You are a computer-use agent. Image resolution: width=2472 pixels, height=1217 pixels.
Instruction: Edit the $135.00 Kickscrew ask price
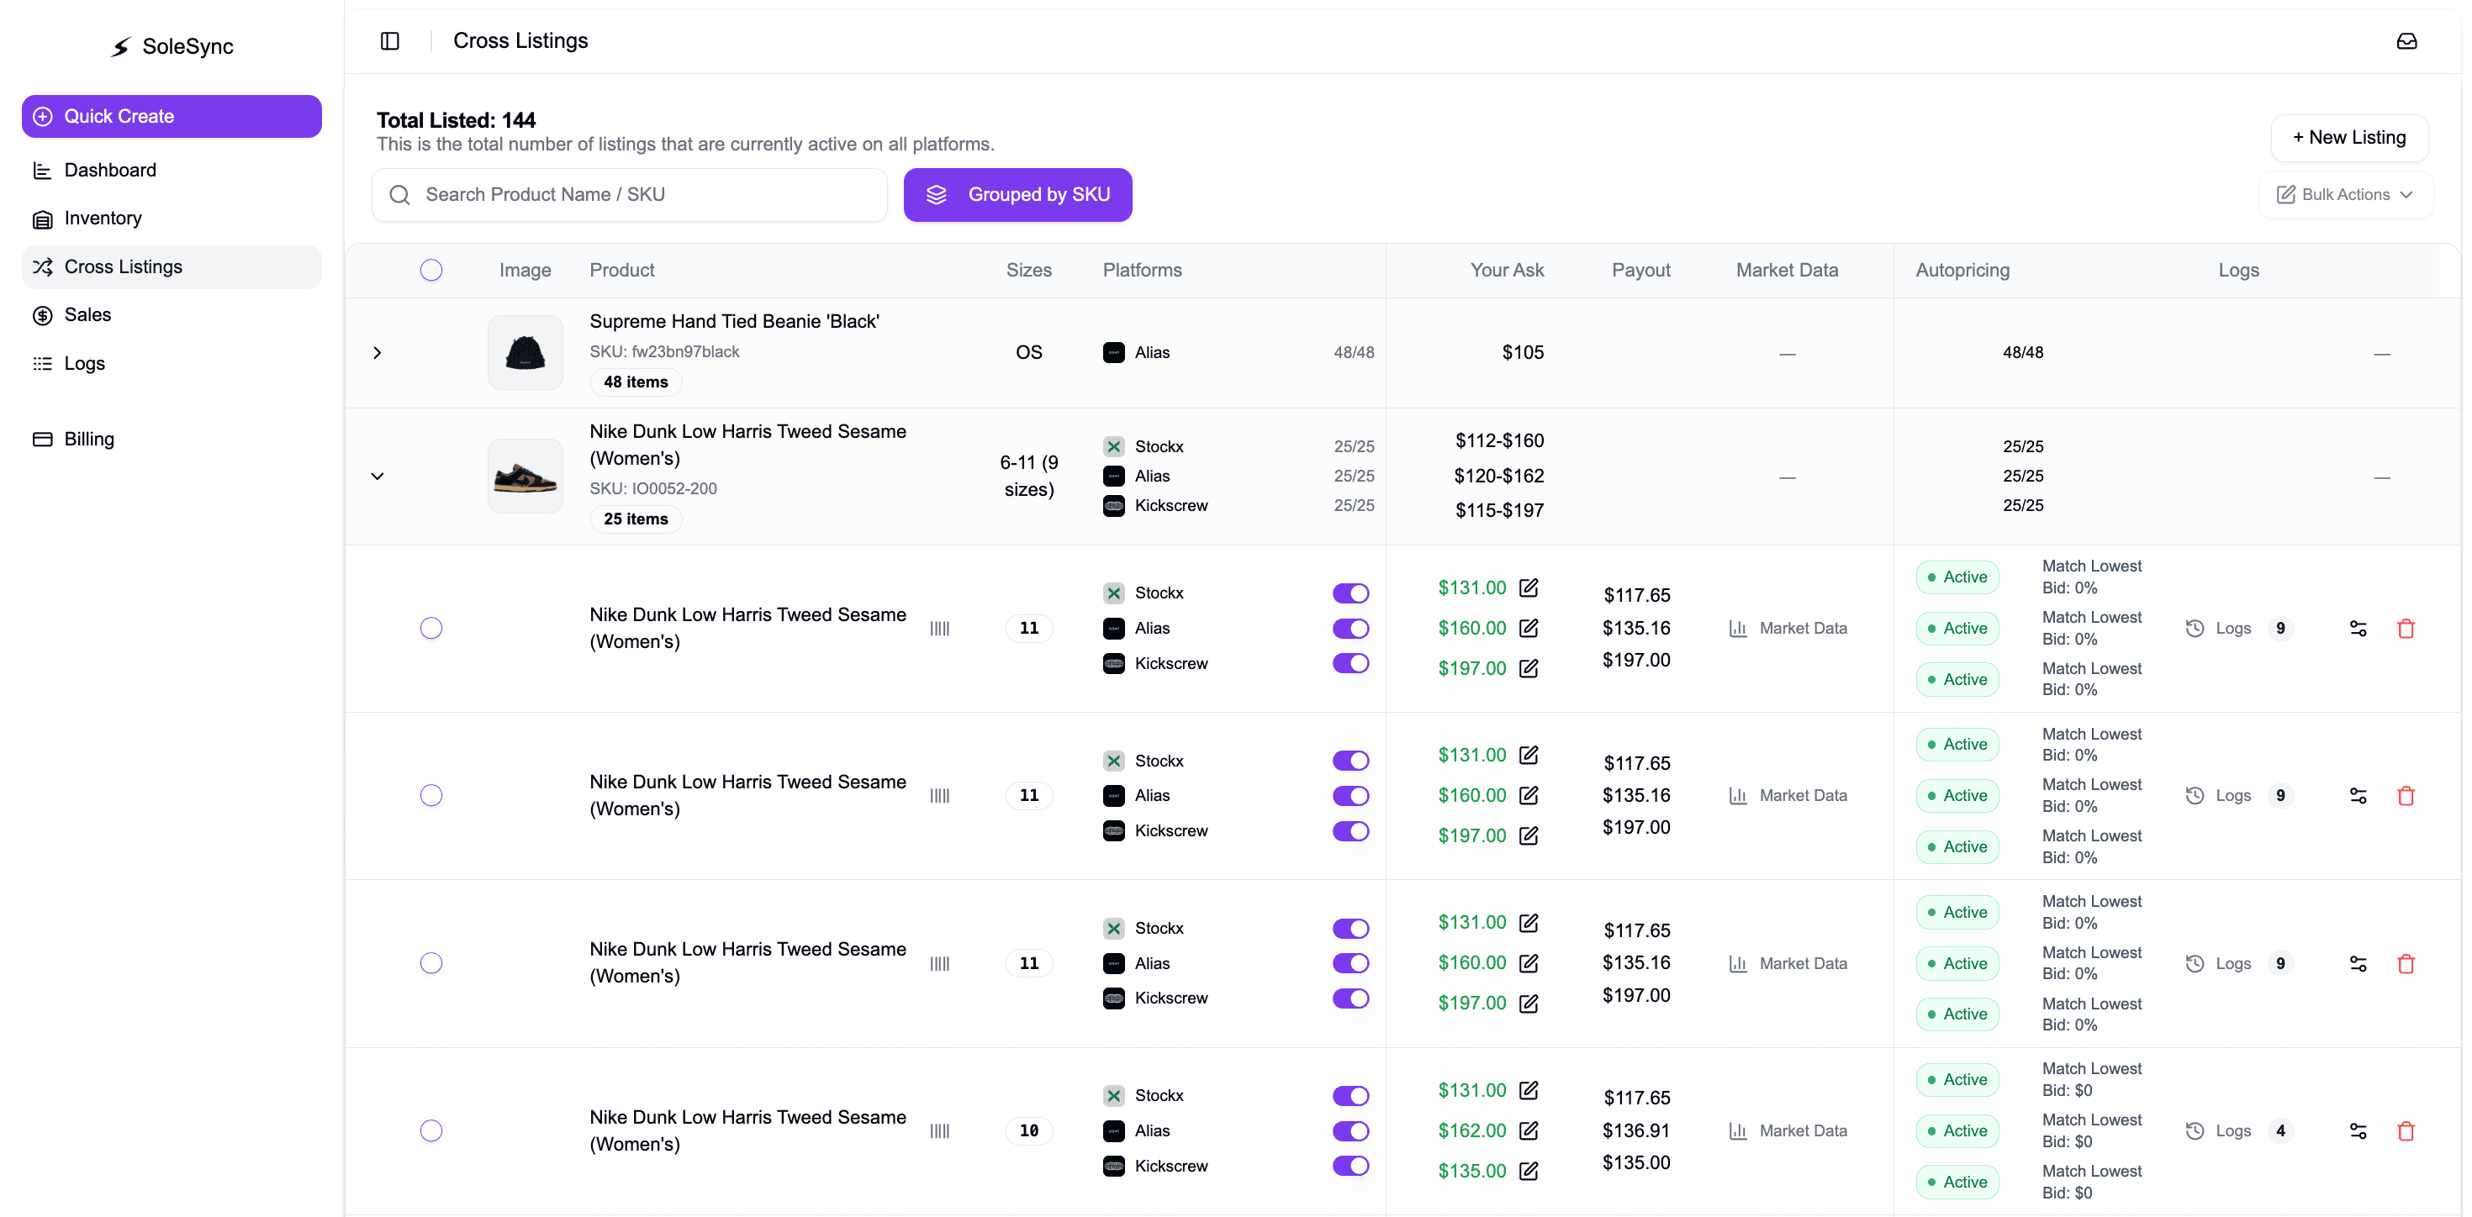[x=1529, y=1171]
